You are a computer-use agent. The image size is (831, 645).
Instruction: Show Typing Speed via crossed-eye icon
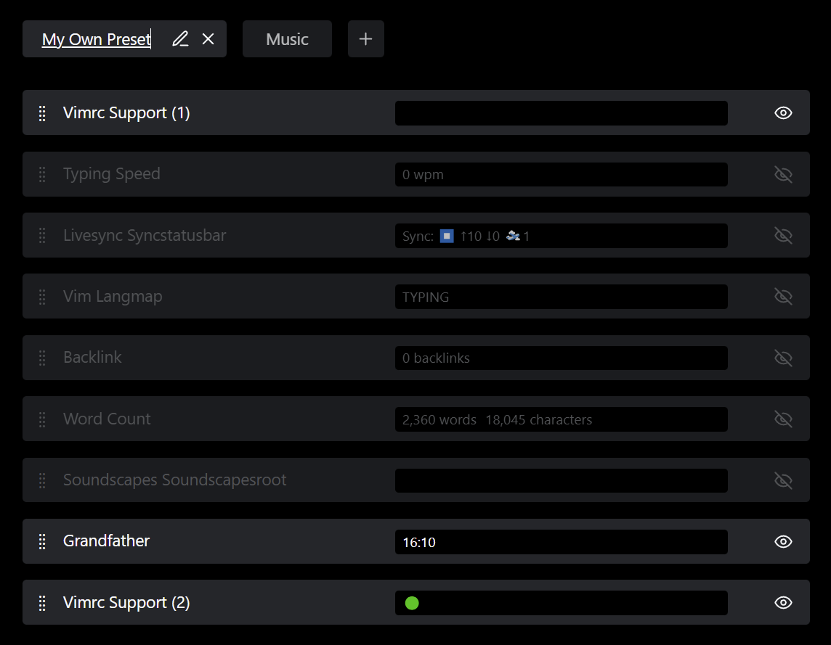click(x=783, y=174)
